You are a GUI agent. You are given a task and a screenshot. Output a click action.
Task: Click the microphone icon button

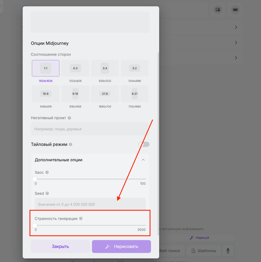pyautogui.click(x=227, y=251)
